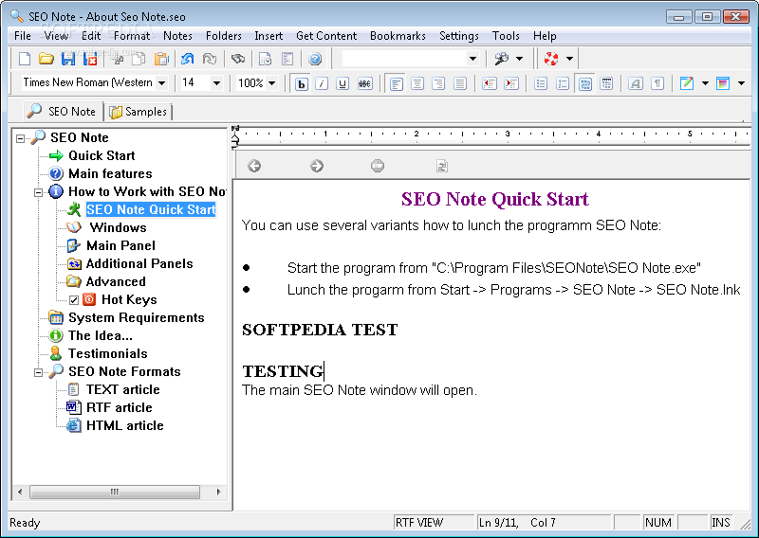Collapse the How to Work with SEO Note node
Screen dimensions: 759x538
(38, 192)
